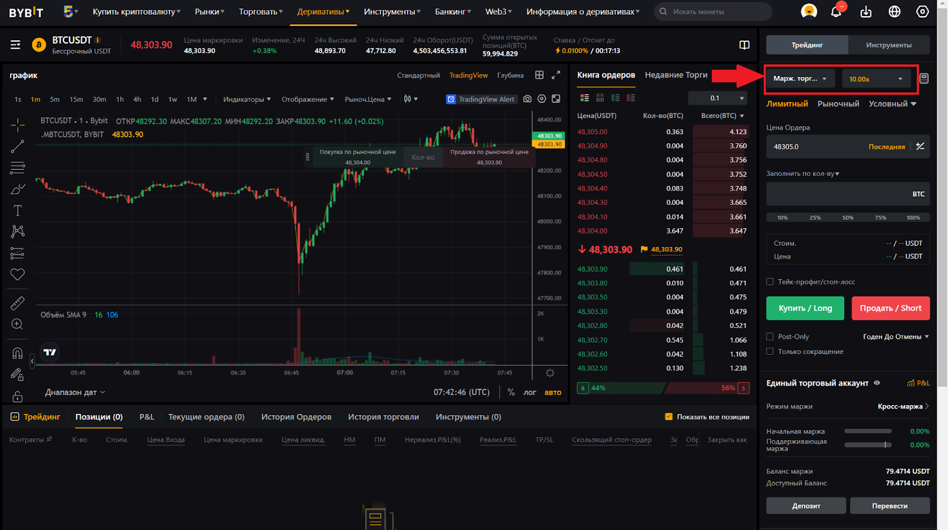The width and height of the screenshot is (948, 530).
Task: Switch to the Market order tab
Action: [838, 104]
